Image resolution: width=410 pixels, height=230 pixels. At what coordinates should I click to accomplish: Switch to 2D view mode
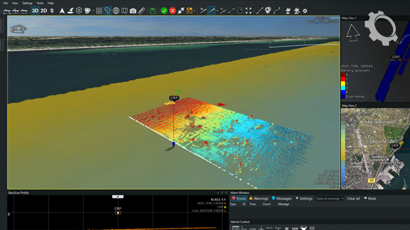coord(44,11)
